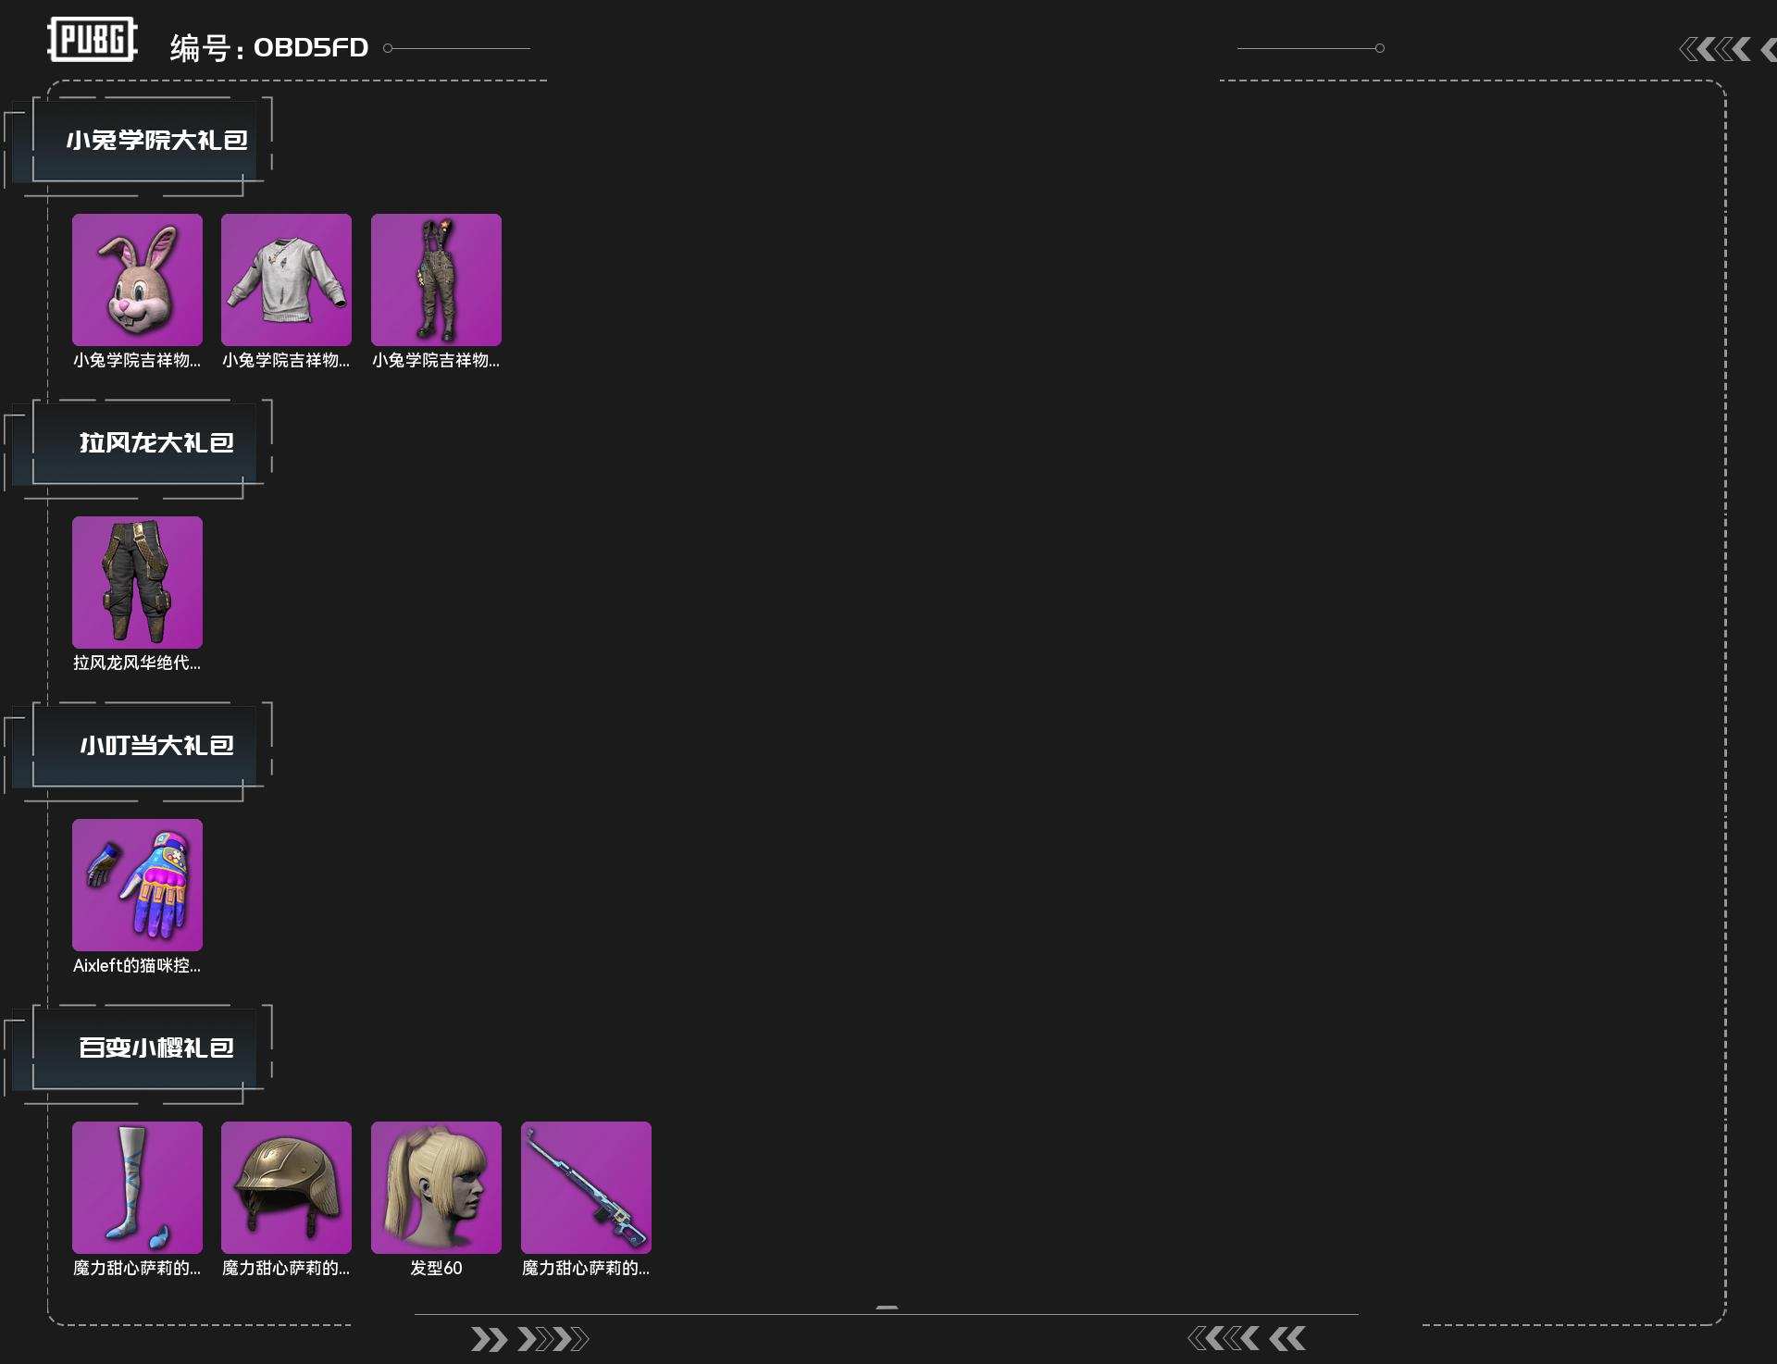Click the small handle on bottom divider
The width and height of the screenshot is (1777, 1364).
887,1308
